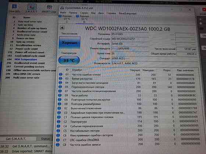Click the status circle for attribute 01
206x154 pixels.
pos(61,74)
